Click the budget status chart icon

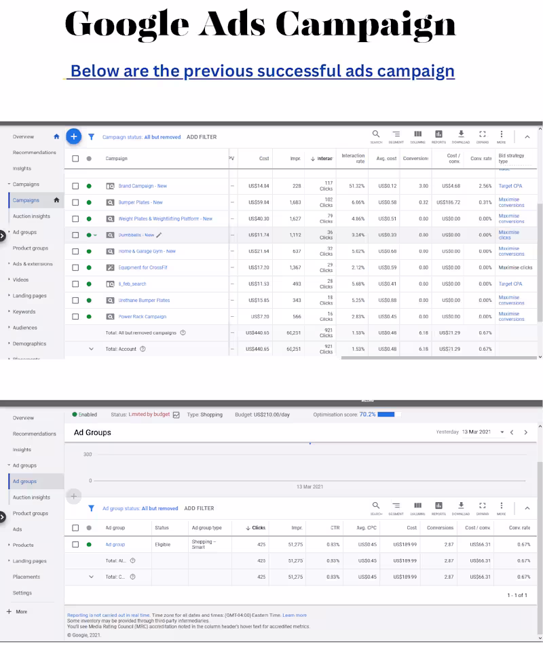tap(176, 415)
